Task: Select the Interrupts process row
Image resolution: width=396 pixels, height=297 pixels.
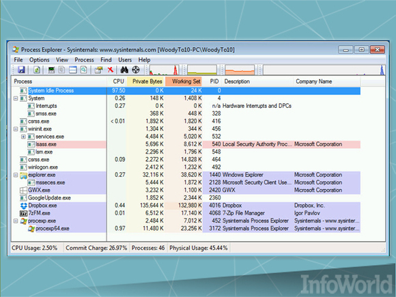Action: [x=186, y=106]
